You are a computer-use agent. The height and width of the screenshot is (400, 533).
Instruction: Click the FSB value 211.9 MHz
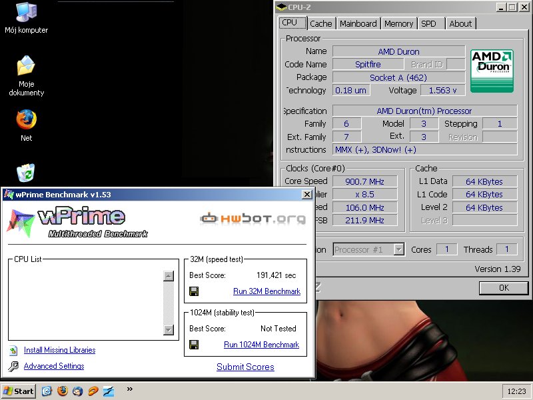[x=364, y=221]
